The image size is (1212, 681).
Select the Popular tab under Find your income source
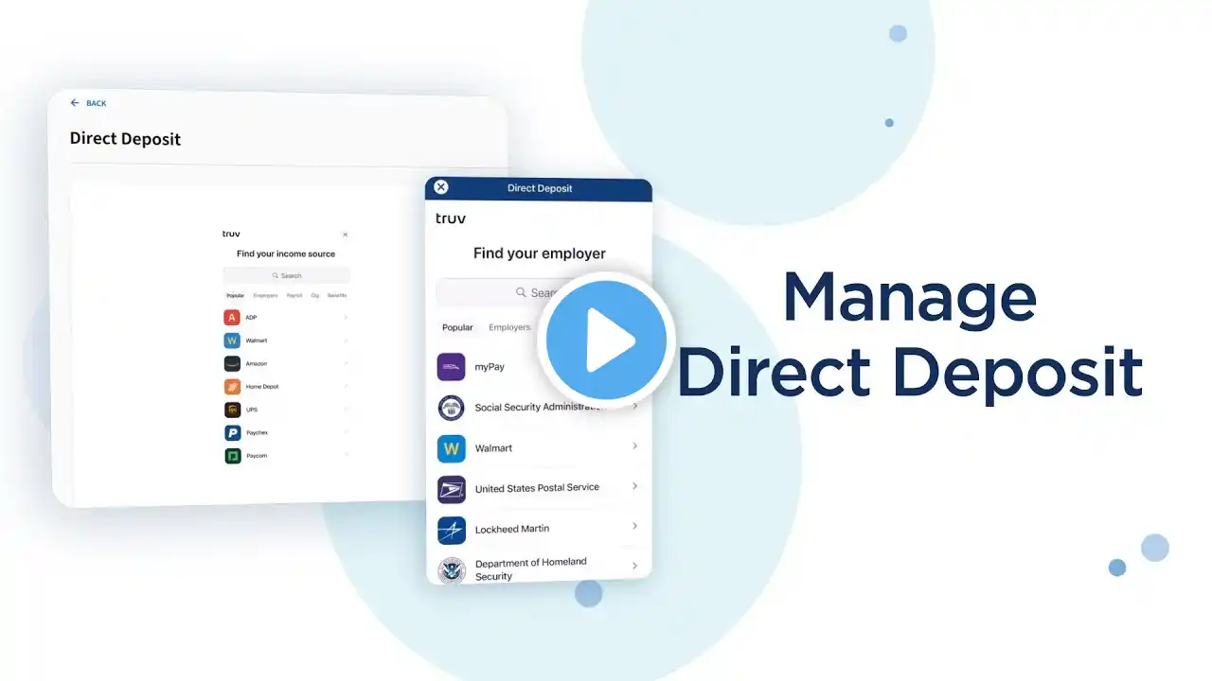tap(235, 295)
